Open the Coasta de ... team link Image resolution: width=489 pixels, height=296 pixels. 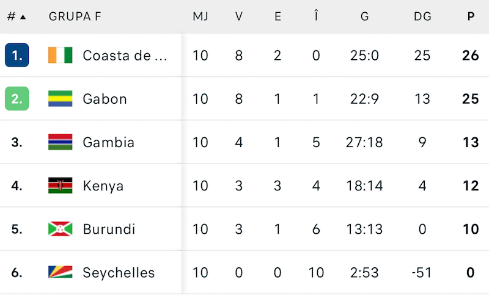pyautogui.click(x=125, y=56)
